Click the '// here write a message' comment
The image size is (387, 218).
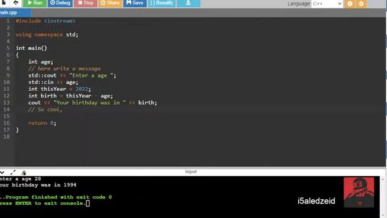[x=65, y=68]
